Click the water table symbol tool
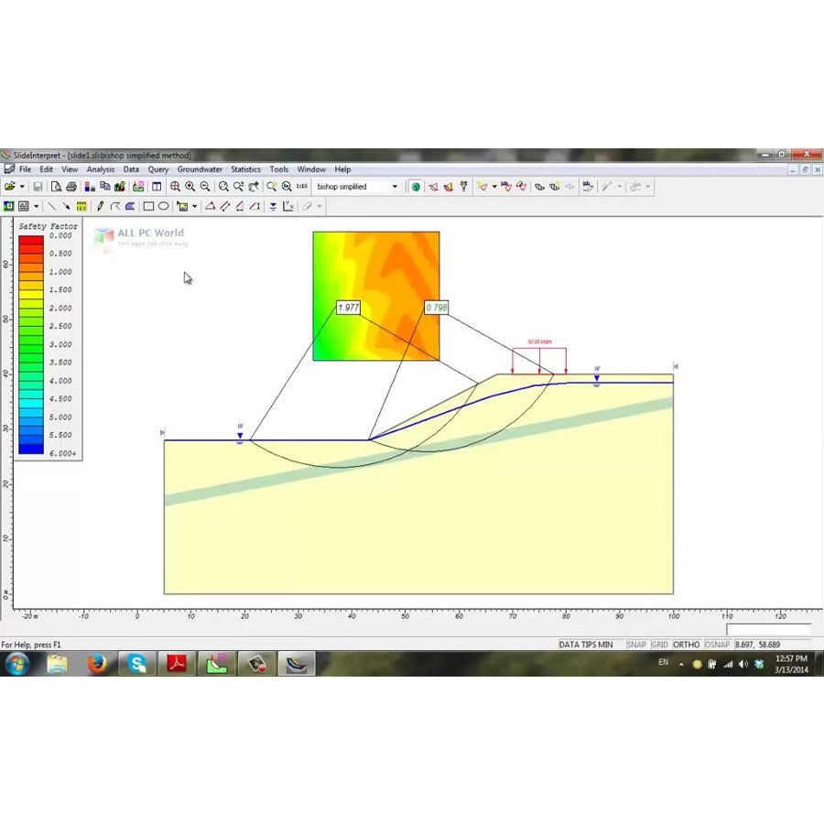This screenshot has height=824, width=824. pos(273,206)
